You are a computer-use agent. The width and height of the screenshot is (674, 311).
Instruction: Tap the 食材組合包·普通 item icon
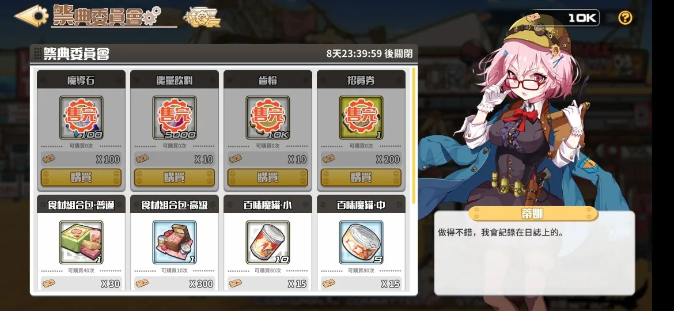tap(81, 242)
